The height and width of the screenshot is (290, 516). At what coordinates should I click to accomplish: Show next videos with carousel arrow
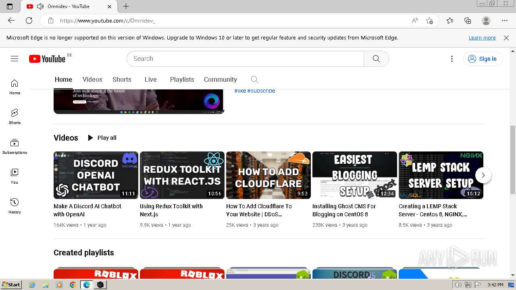click(483, 175)
